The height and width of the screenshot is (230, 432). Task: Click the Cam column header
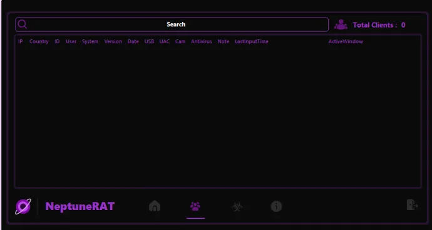pos(180,41)
